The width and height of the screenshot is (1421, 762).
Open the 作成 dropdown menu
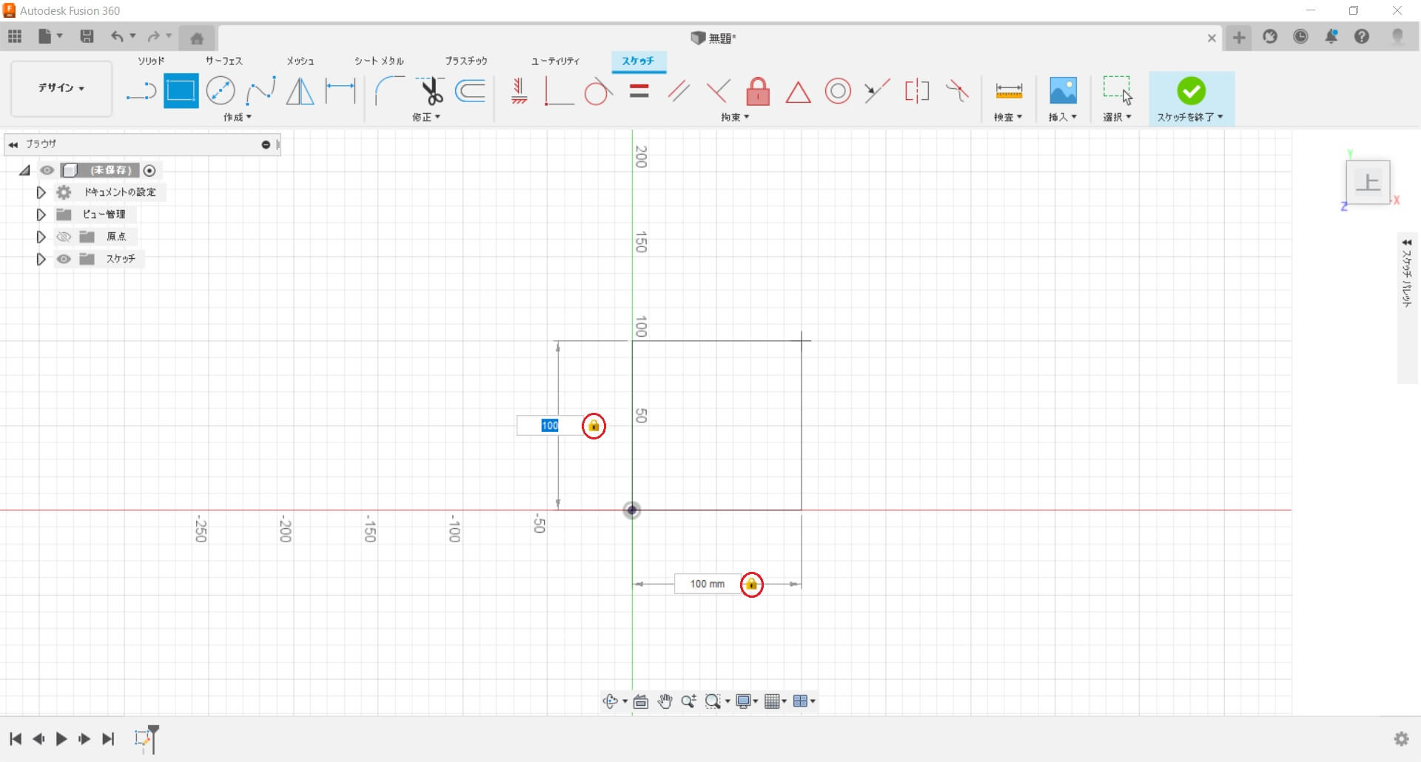[238, 118]
